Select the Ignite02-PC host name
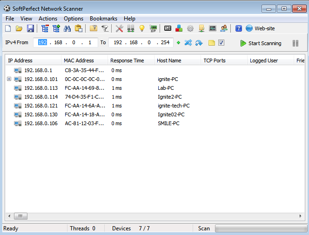This screenshot has width=309, height=235. click(171, 114)
